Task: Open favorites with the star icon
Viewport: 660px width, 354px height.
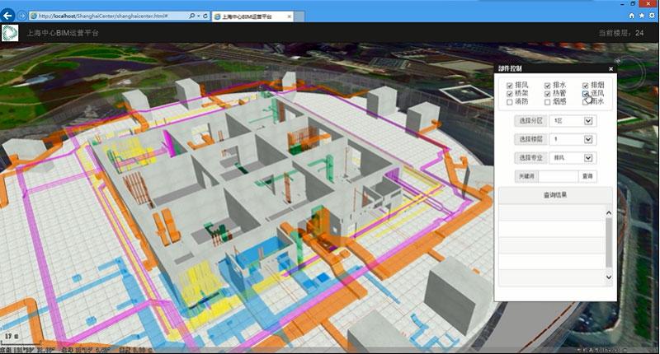Action: (x=642, y=16)
